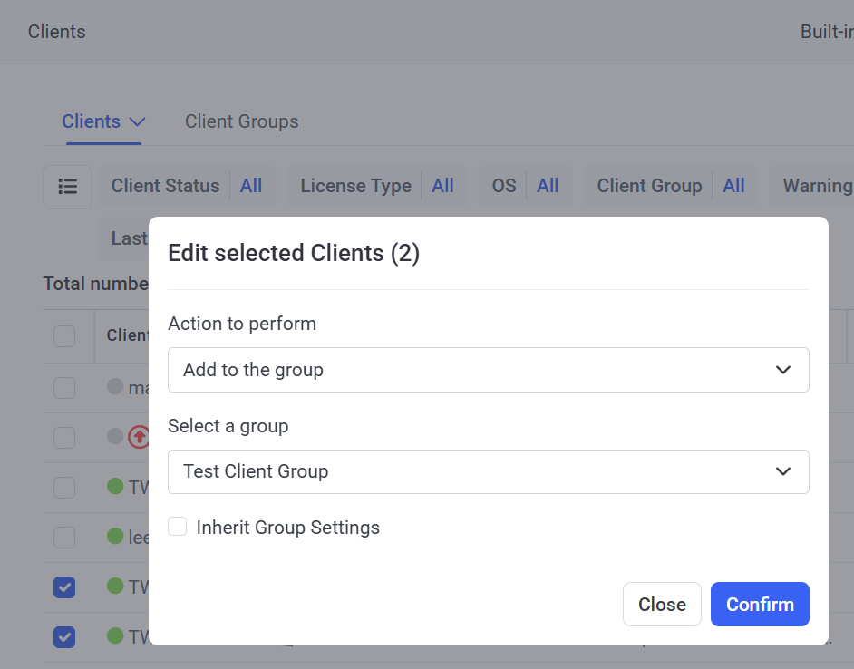The width and height of the screenshot is (854, 669).
Task: Click chevron icon in Action to perform field
Action: click(x=783, y=370)
